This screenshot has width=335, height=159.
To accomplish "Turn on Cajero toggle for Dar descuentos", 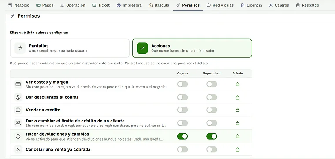I will [182, 97].
